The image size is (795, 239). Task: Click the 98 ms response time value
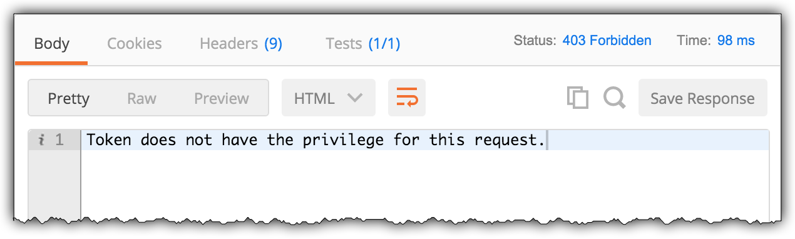(736, 41)
